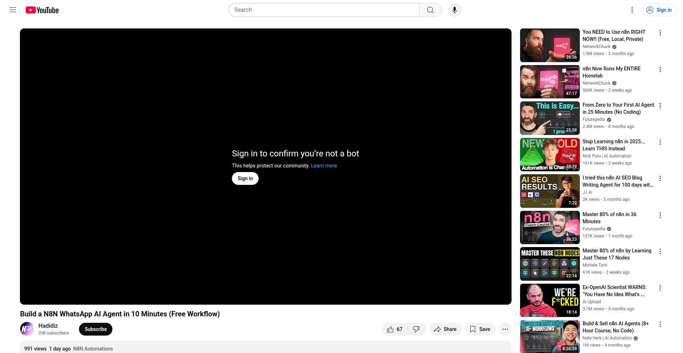This screenshot has height=353, width=683.
Task: Click the search magnifier button
Action: click(430, 10)
